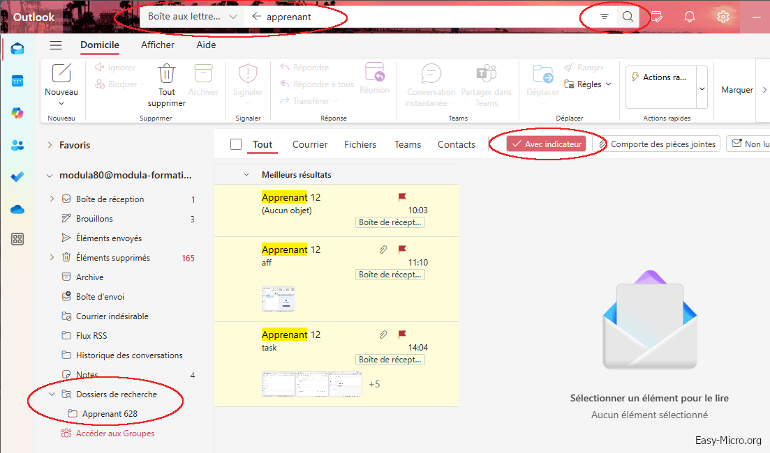This screenshot has width=770, height=453.
Task: Click the Actions ra... quick action
Action: (x=661, y=77)
